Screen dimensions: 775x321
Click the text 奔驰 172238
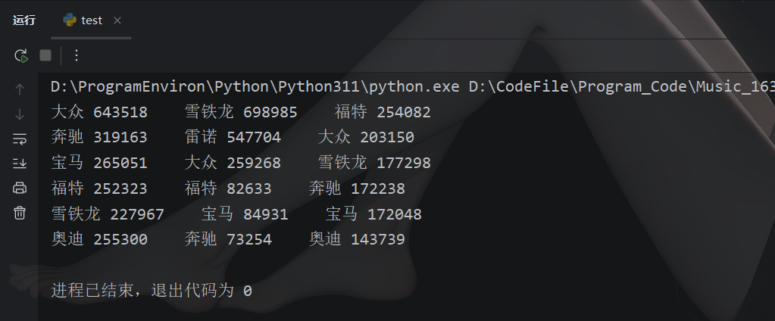[357, 189]
